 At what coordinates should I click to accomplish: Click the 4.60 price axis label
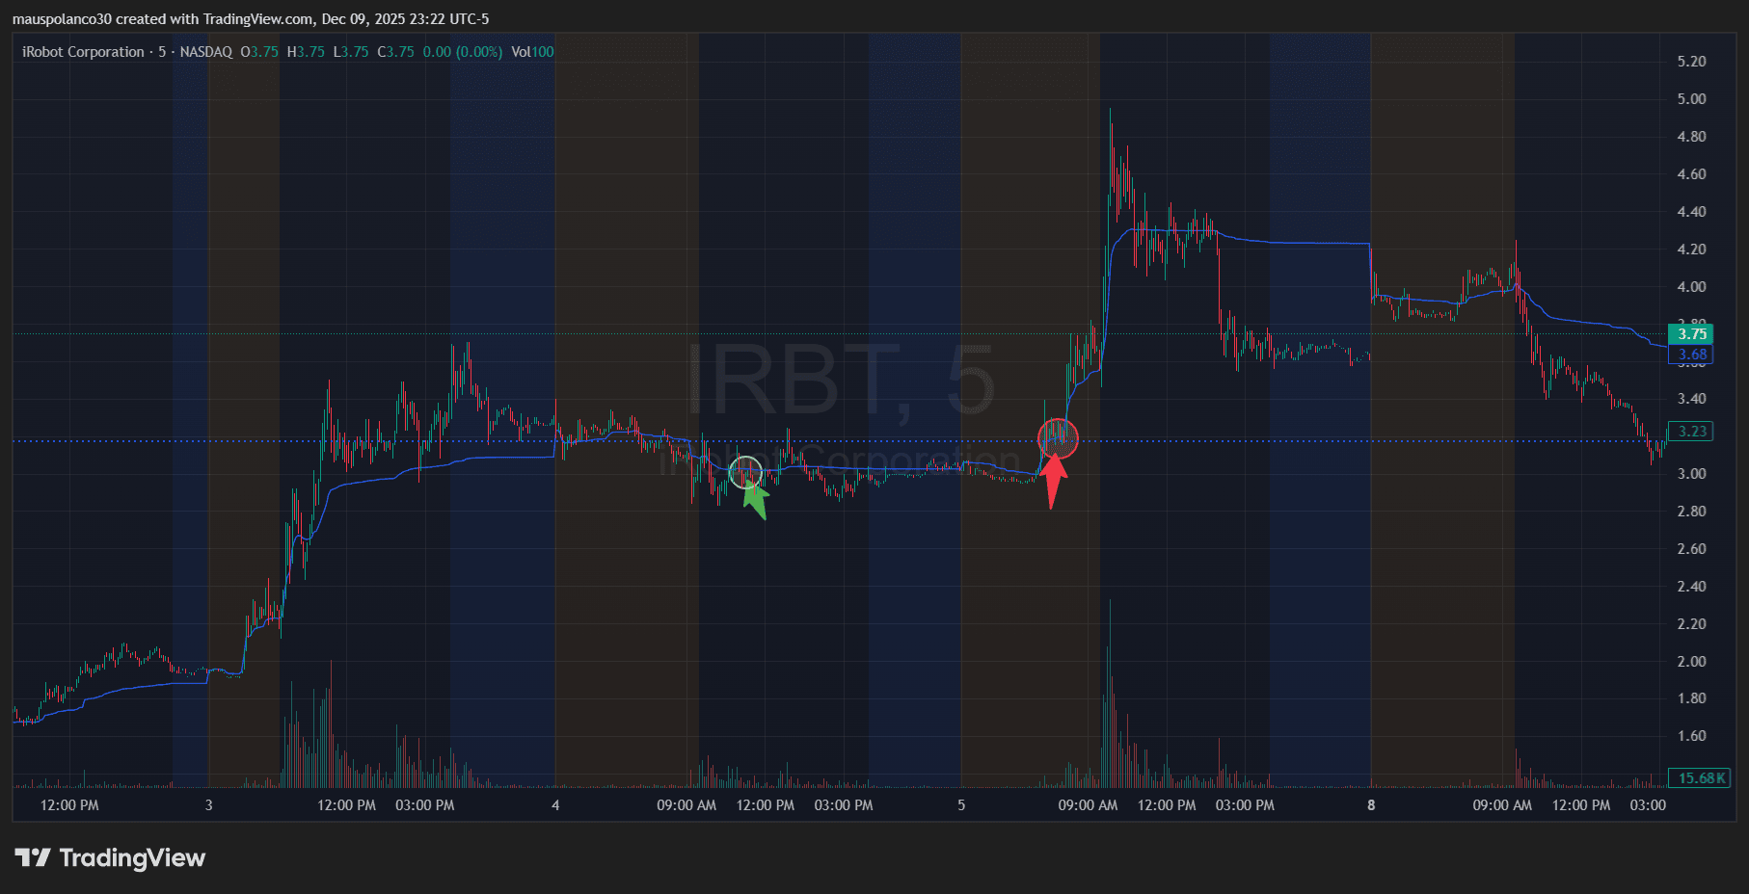click(1691, 174)
